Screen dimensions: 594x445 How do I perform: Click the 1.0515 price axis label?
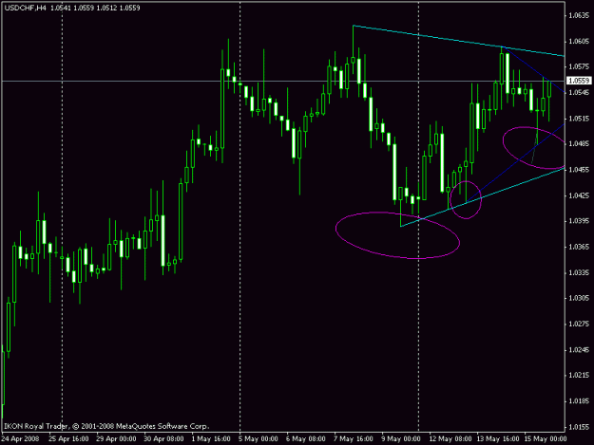(579, 119)
